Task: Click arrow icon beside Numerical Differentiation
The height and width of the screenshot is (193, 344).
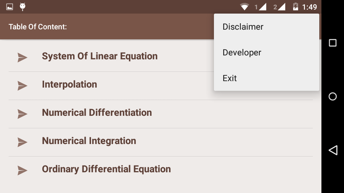Action: [x=22, y=114]
